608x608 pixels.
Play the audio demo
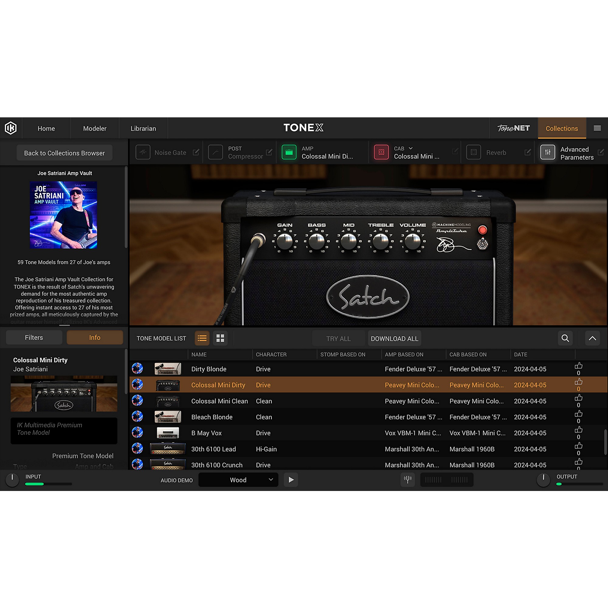[x=291, y=480]
